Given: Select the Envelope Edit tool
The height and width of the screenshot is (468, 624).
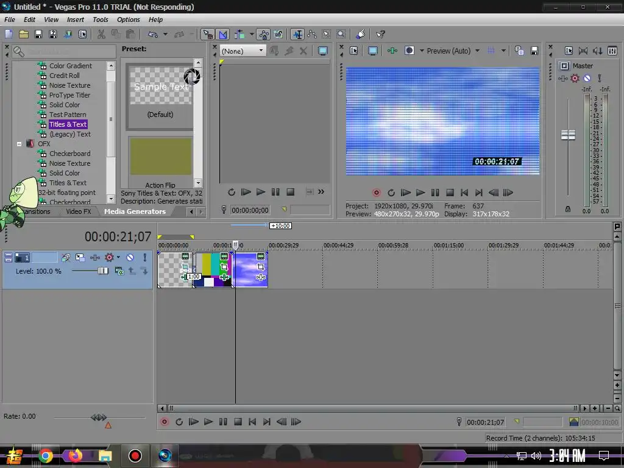Looking at the screenshot, I should (x=312, y=34).
